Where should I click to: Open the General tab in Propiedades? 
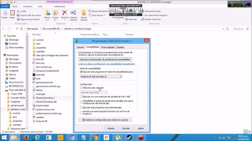(x=80, y=47)
